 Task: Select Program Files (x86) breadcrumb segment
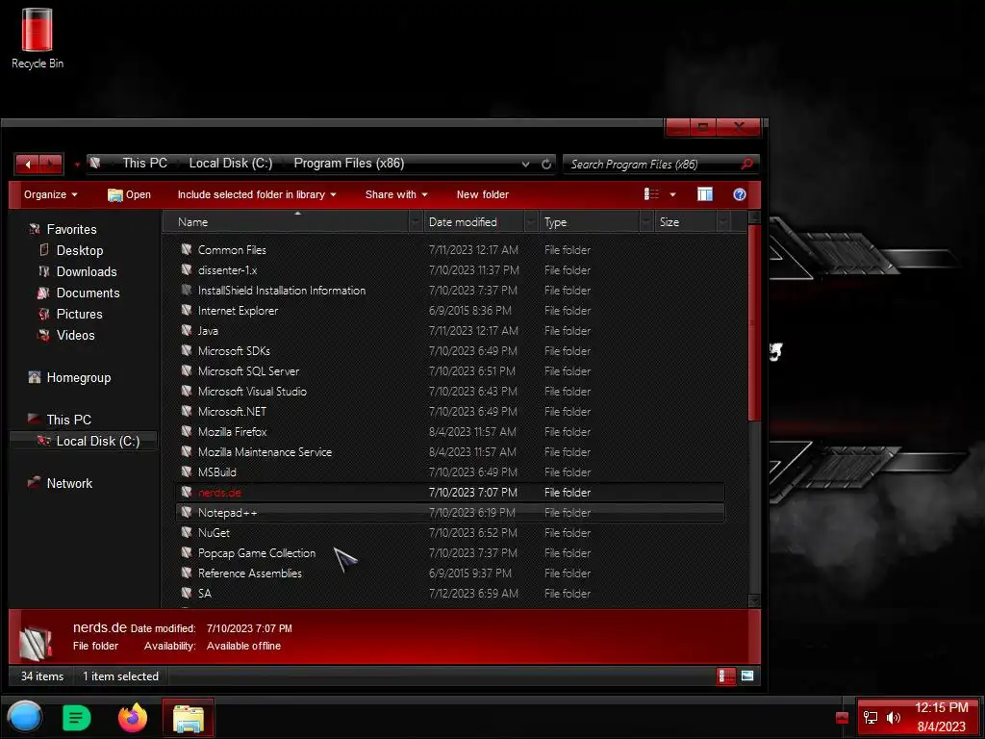[348, 164]
